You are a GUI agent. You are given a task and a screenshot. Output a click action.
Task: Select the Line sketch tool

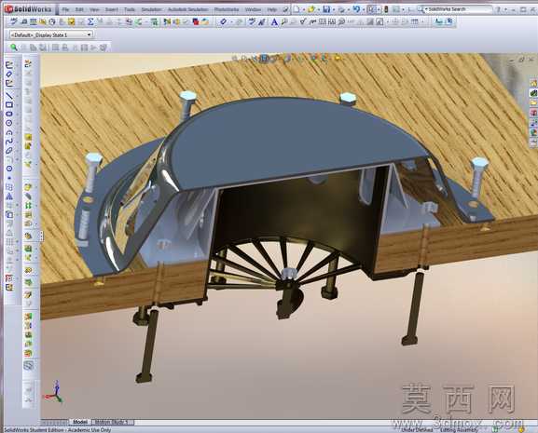point(9,96)
